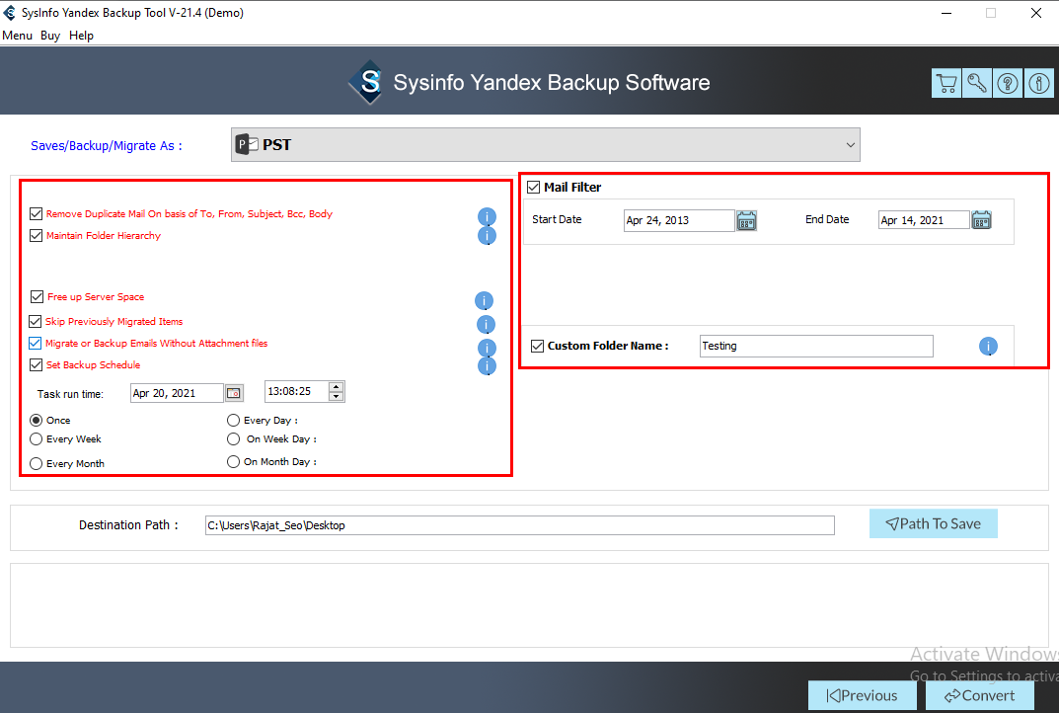Disable Set Backup Schedule checkbox

[x=37, y=365]
